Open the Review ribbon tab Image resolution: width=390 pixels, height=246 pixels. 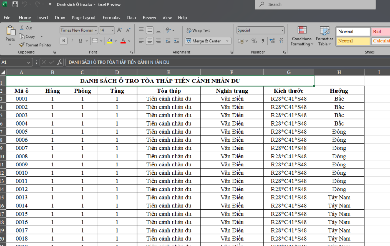149,18
